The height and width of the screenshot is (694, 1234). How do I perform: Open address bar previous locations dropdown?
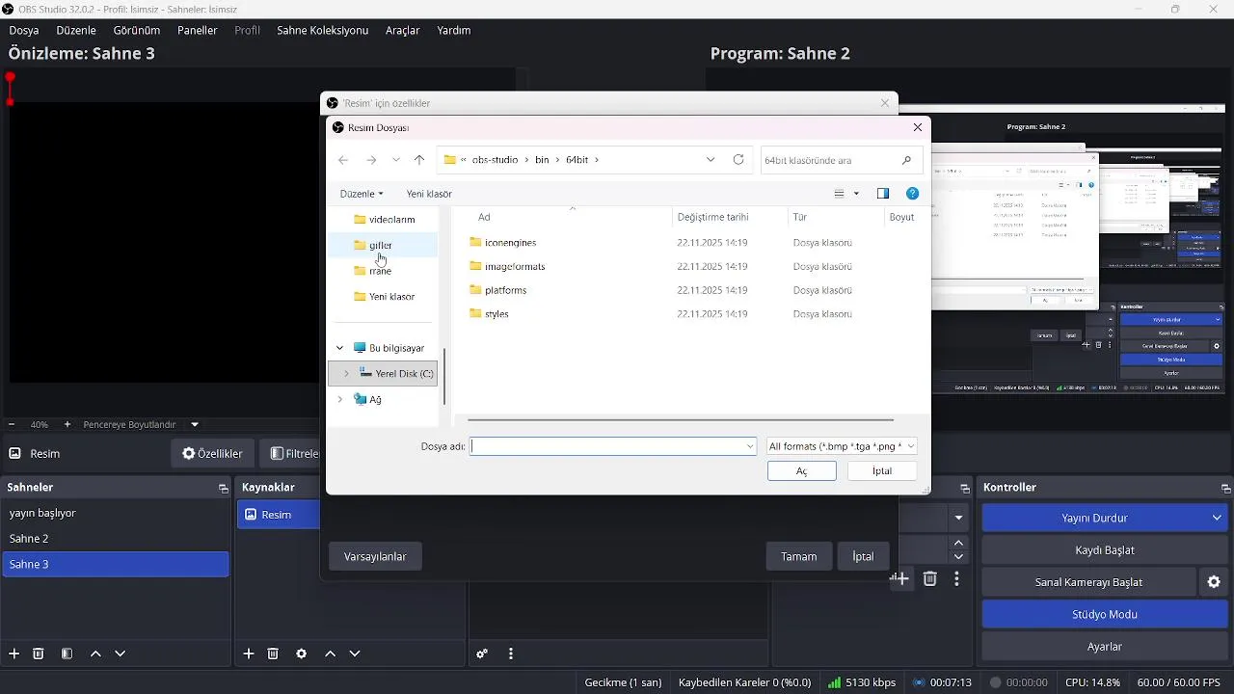[x=711, y=160]
